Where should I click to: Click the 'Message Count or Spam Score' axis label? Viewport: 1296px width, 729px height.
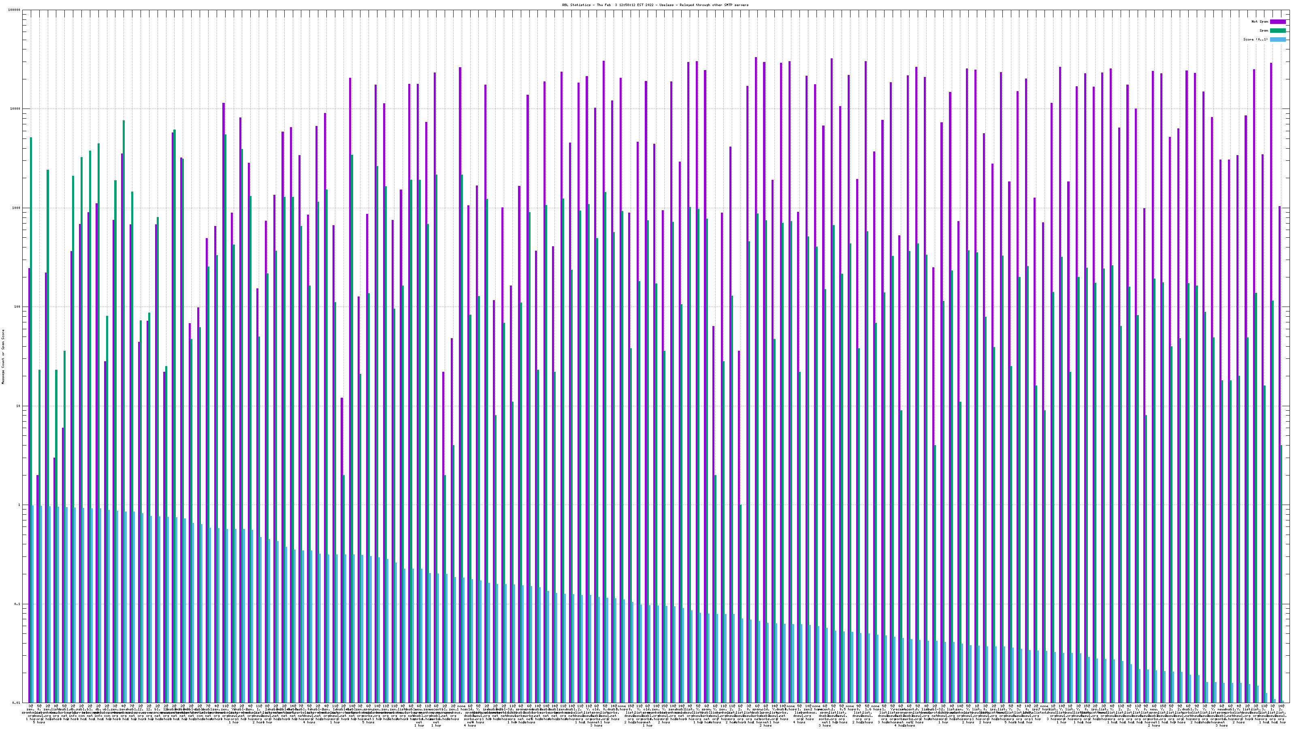3,357
